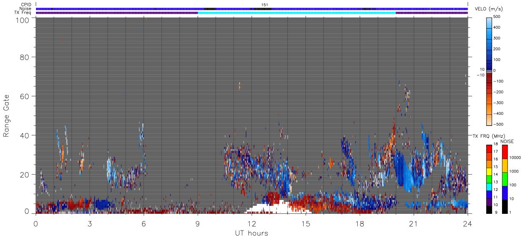Click the 10000 label on noise scale
Screen dimensions: 526x242
coord(514,158)
